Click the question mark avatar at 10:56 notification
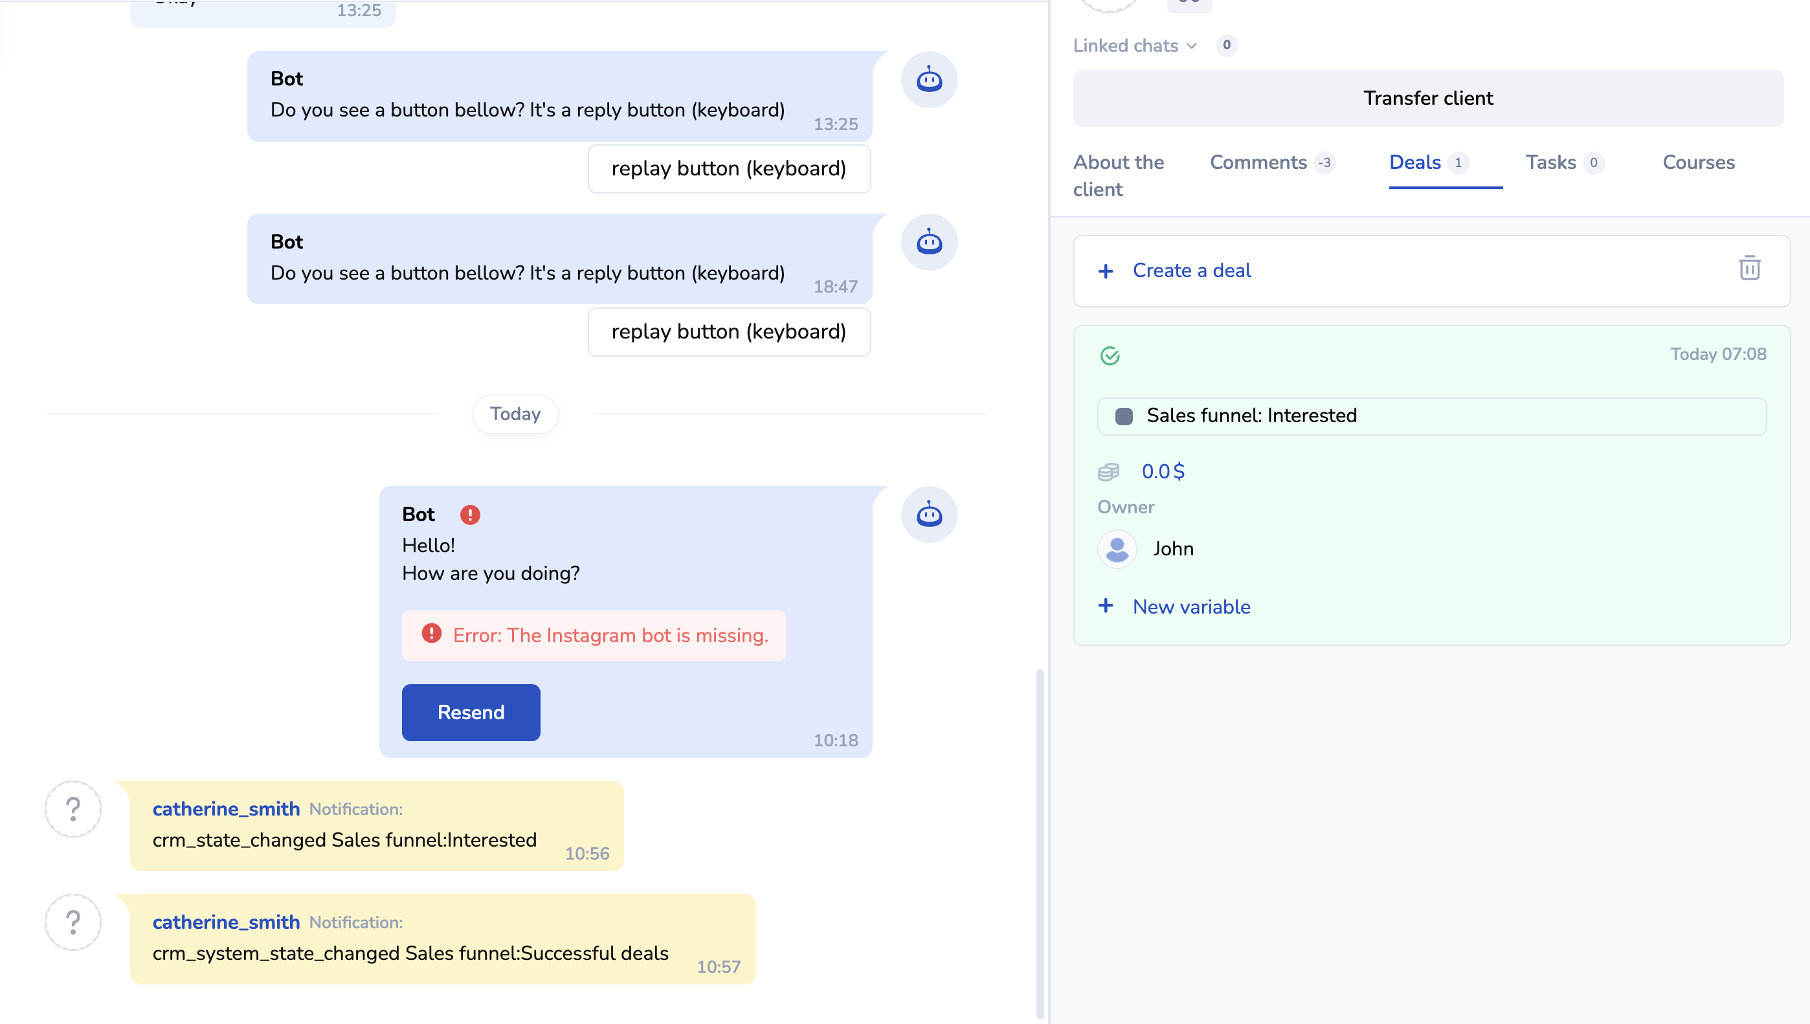1810x1024 pixels. click(x=73, y=809)
